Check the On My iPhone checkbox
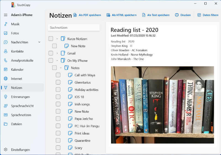 pyautogui.click(x=51, y=61)
